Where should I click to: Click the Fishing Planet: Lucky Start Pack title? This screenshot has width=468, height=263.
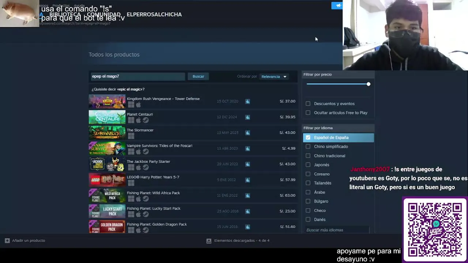coord(154,209)
